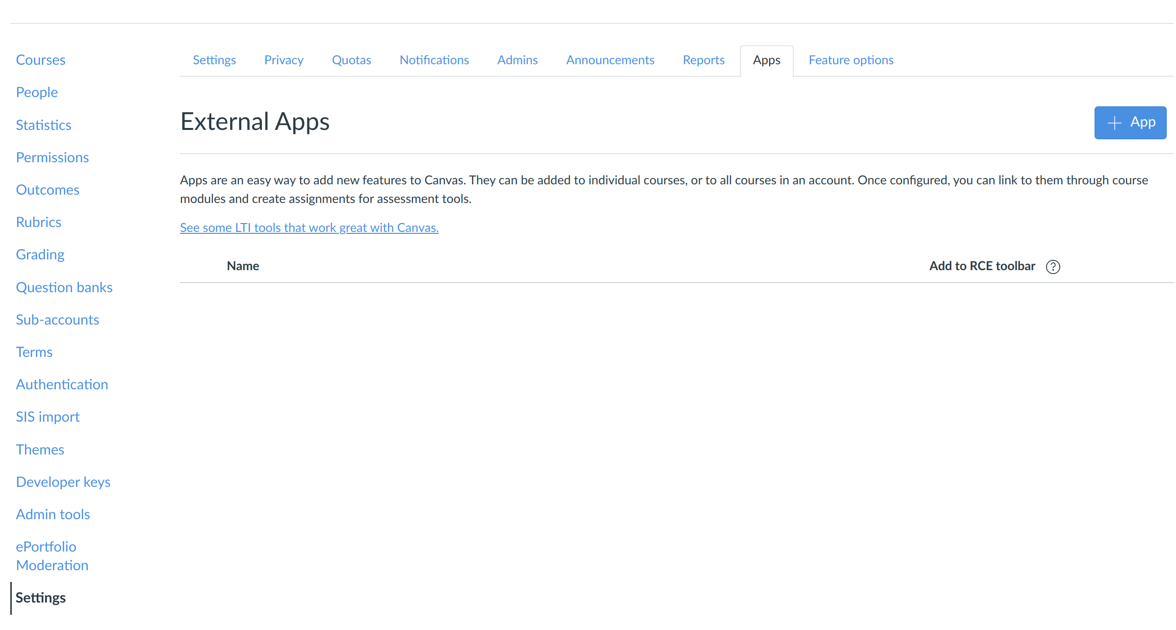Open the Admin tools page

coord(52,514)
